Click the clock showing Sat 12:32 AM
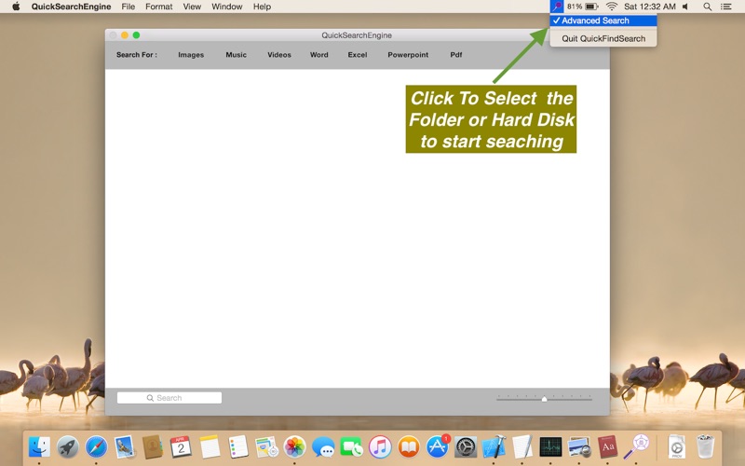Image resolution: width=745 pixels, height=466 pixels. coord(649,7)
